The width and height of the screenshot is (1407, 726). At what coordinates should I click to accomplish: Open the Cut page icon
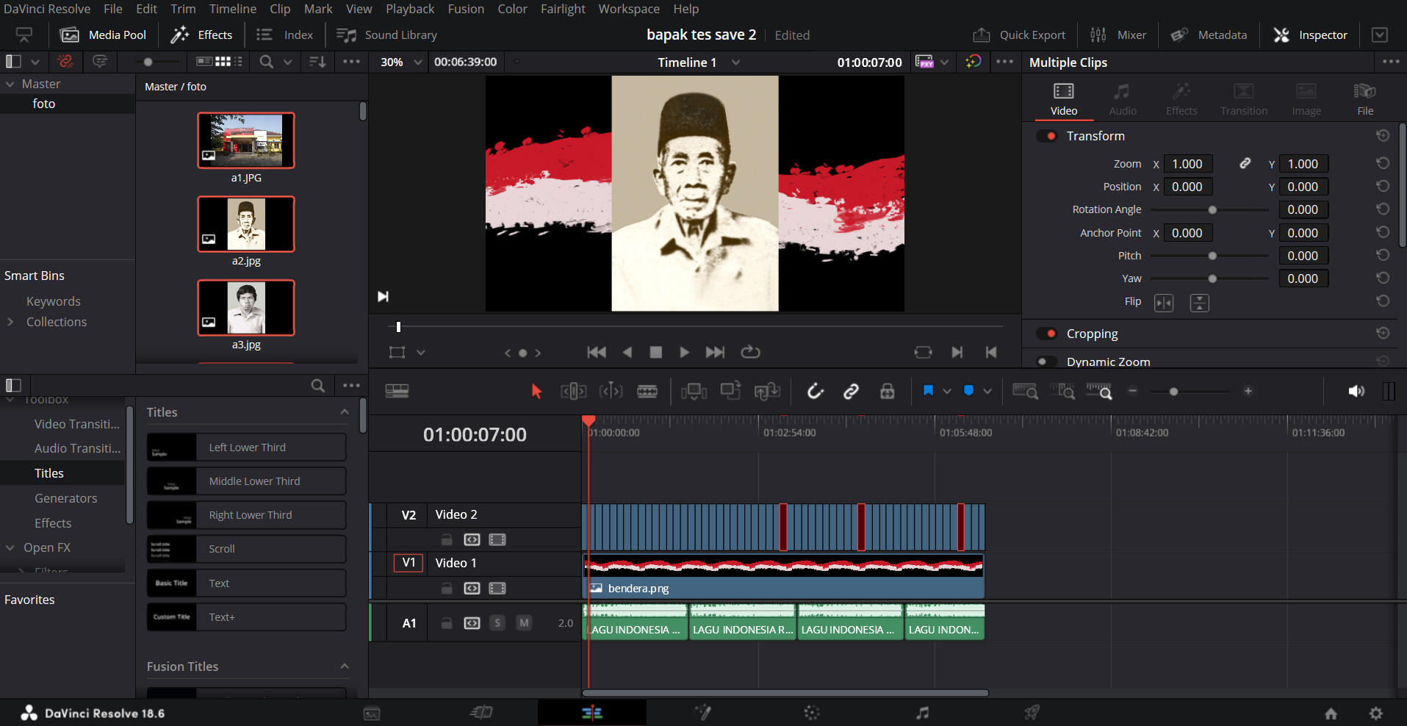pos(481,712)
